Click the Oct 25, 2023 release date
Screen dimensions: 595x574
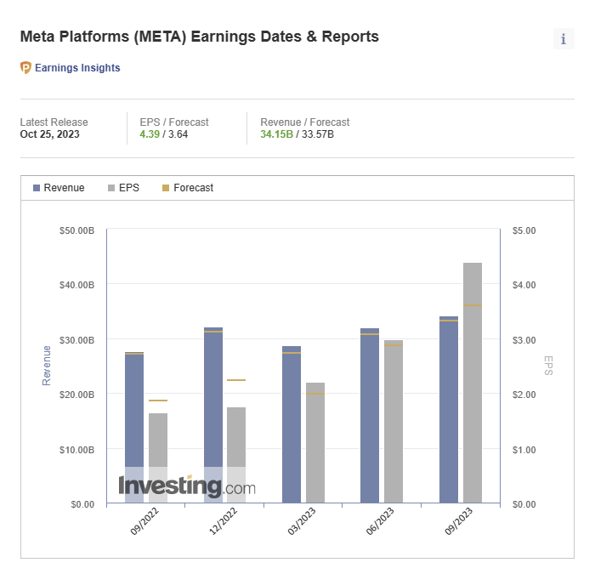pos(49,134)
